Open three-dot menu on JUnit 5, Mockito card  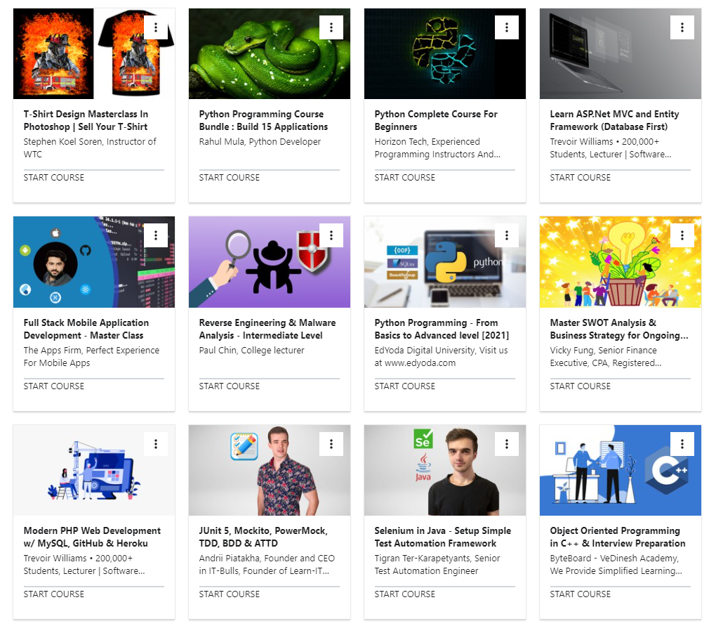coord(331,444)
